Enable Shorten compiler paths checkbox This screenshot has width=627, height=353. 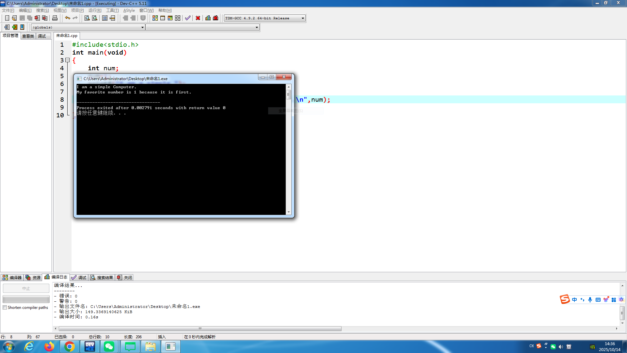[x=5, y=308]
